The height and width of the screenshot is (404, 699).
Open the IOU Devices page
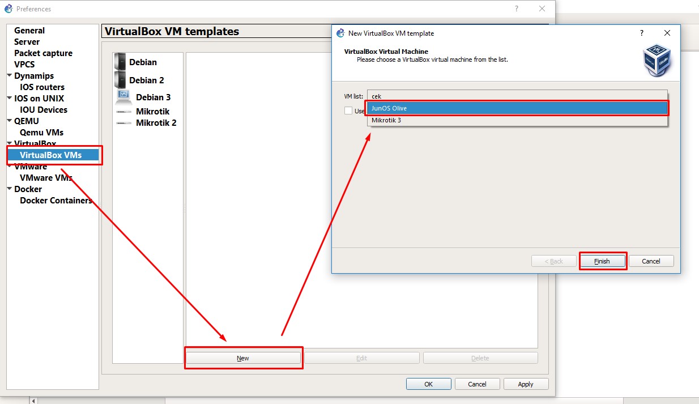(x=44, y=110)
